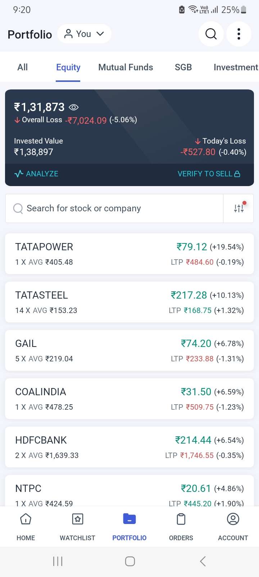This screenshot has width=259, height=577.
Task: Open the filter and sort options icon
Action: coord(238,208)
